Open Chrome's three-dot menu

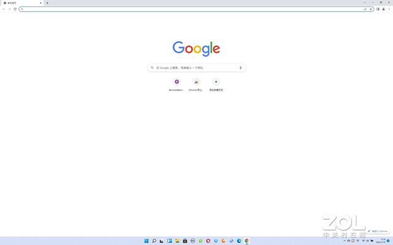pyautogui.click(x=389, y=9)
